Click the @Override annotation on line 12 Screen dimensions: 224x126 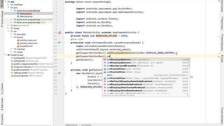pos(77,39)
